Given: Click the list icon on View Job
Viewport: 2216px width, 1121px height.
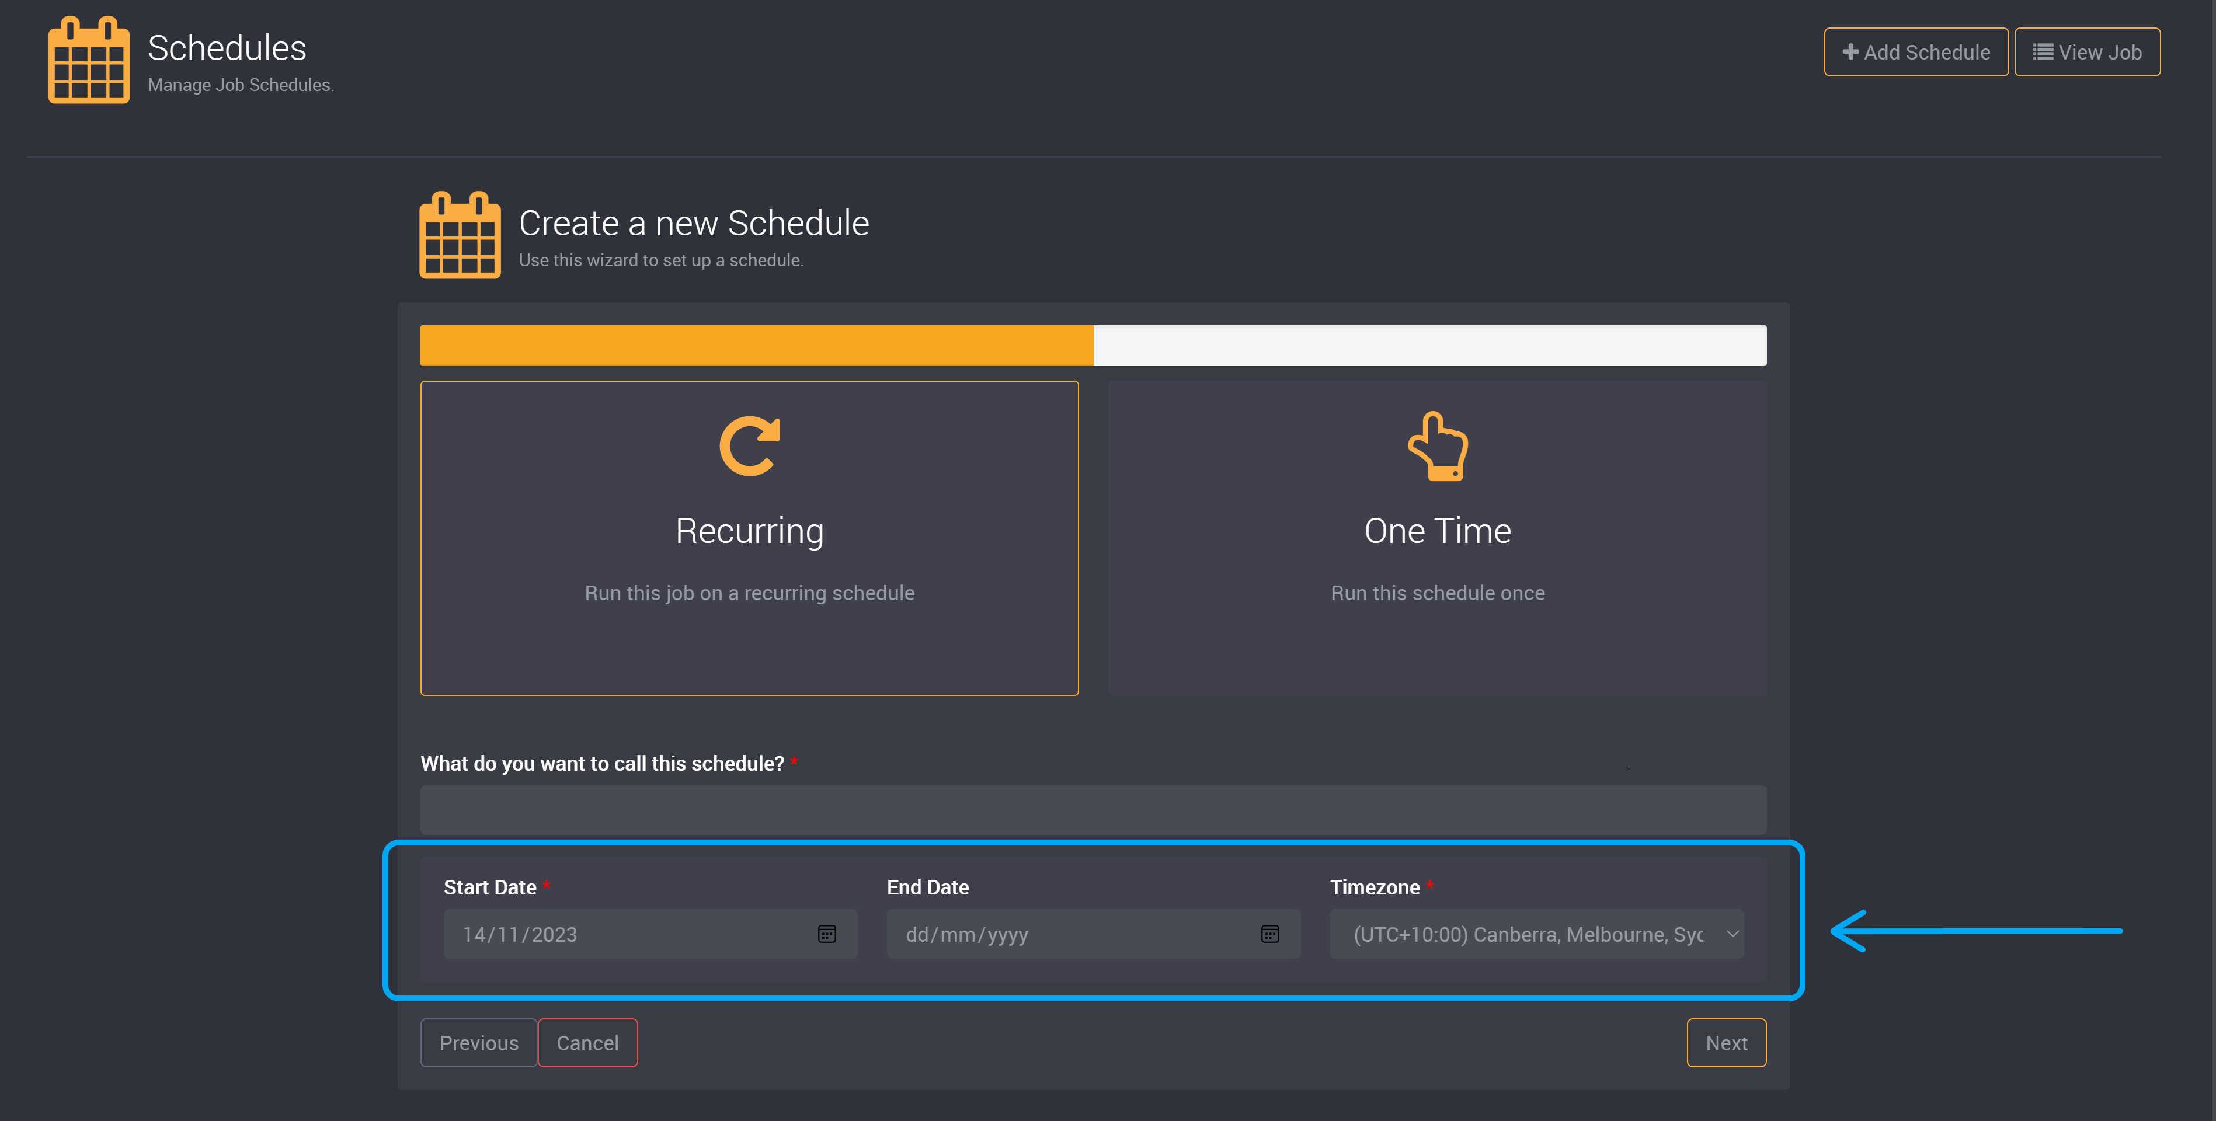Looking at the screenshot, I should [x=2042, y=51].
